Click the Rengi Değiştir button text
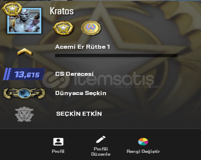The height and width of the screenshot is (160, 201). click(x=143, y=152)
